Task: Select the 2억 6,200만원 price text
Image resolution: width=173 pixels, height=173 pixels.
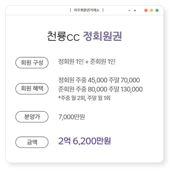Action: (x=85, y=141)
